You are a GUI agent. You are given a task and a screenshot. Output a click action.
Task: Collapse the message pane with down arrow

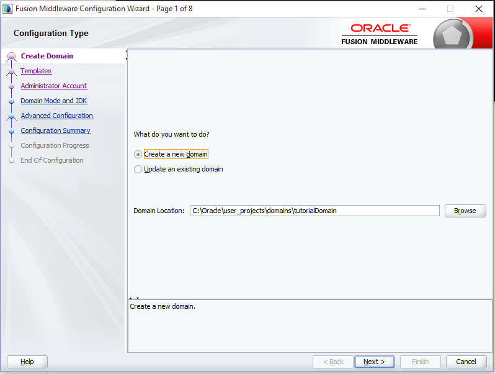137,299
